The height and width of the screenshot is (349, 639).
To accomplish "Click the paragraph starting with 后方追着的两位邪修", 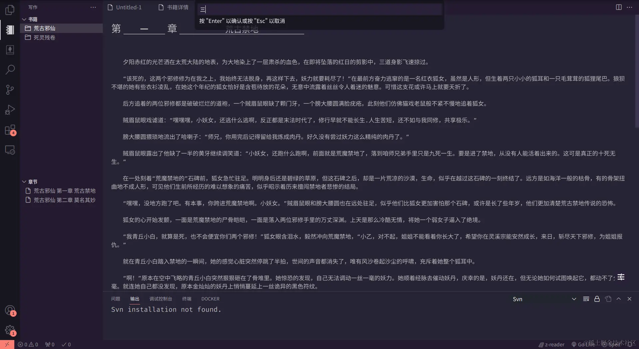I will (306, 104).
